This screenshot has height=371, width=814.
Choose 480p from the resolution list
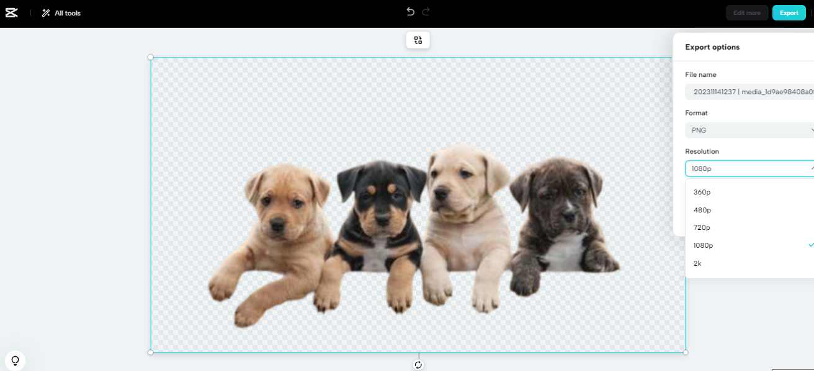[702, 209]
